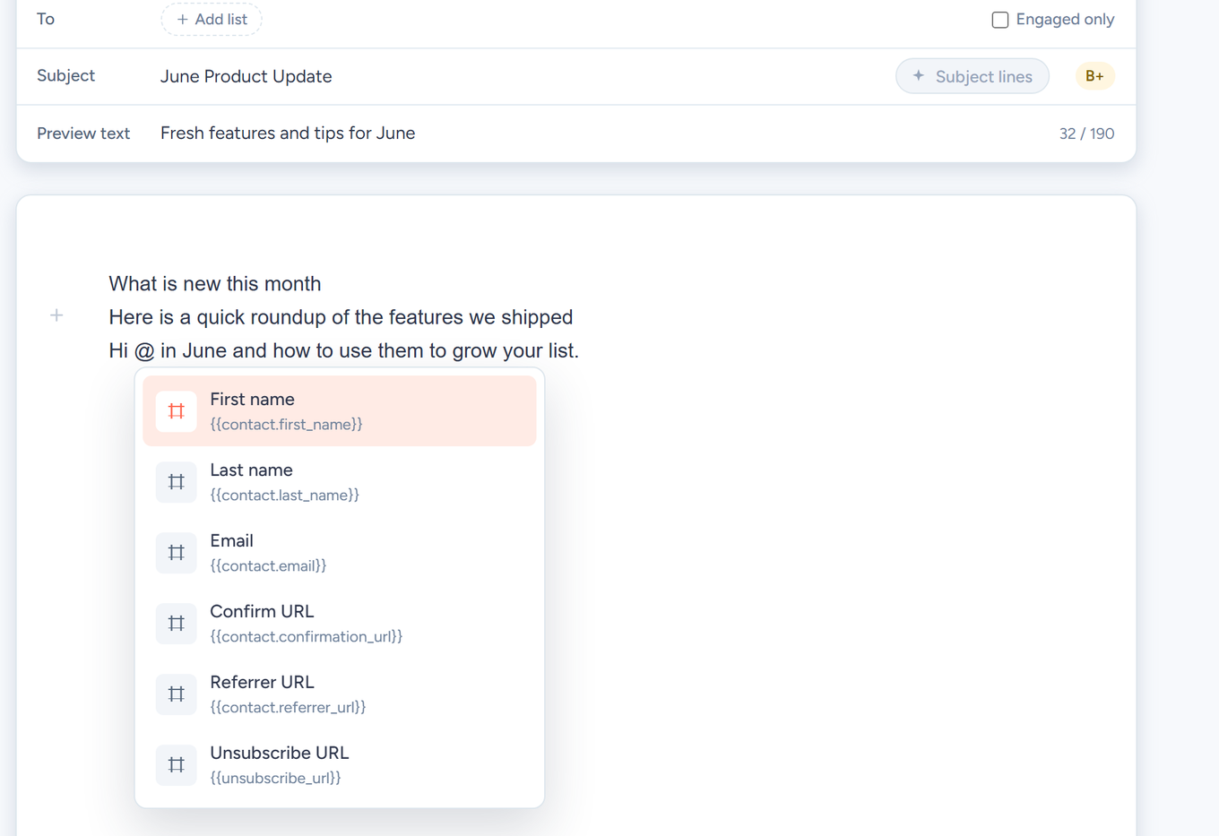Click the plus add-block icon beside paragraph
Screen dimensions: 1219x836
coord(56,315)
